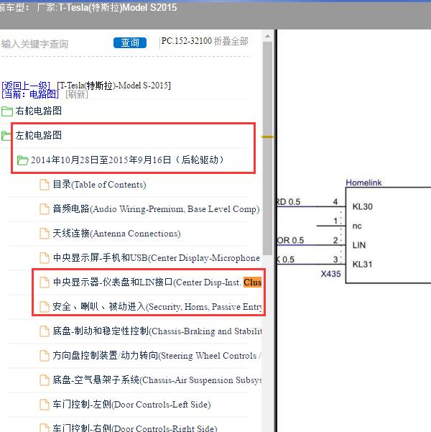
Task: Select the 右舵电路图 tree entry
Action: coord(39,111)
